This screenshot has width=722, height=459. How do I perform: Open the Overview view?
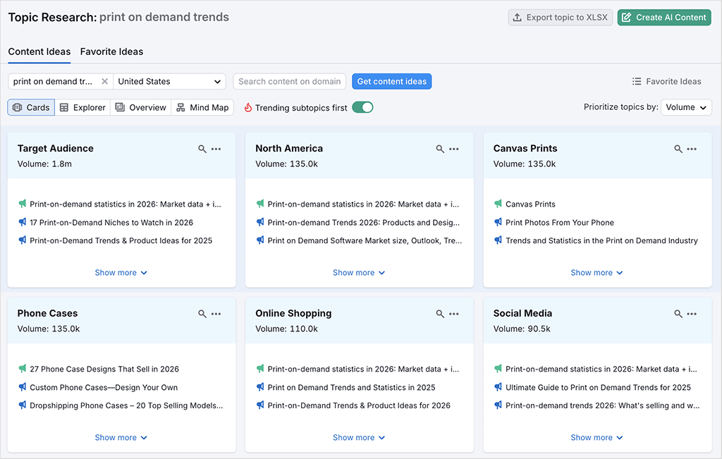tap(140, 107)
